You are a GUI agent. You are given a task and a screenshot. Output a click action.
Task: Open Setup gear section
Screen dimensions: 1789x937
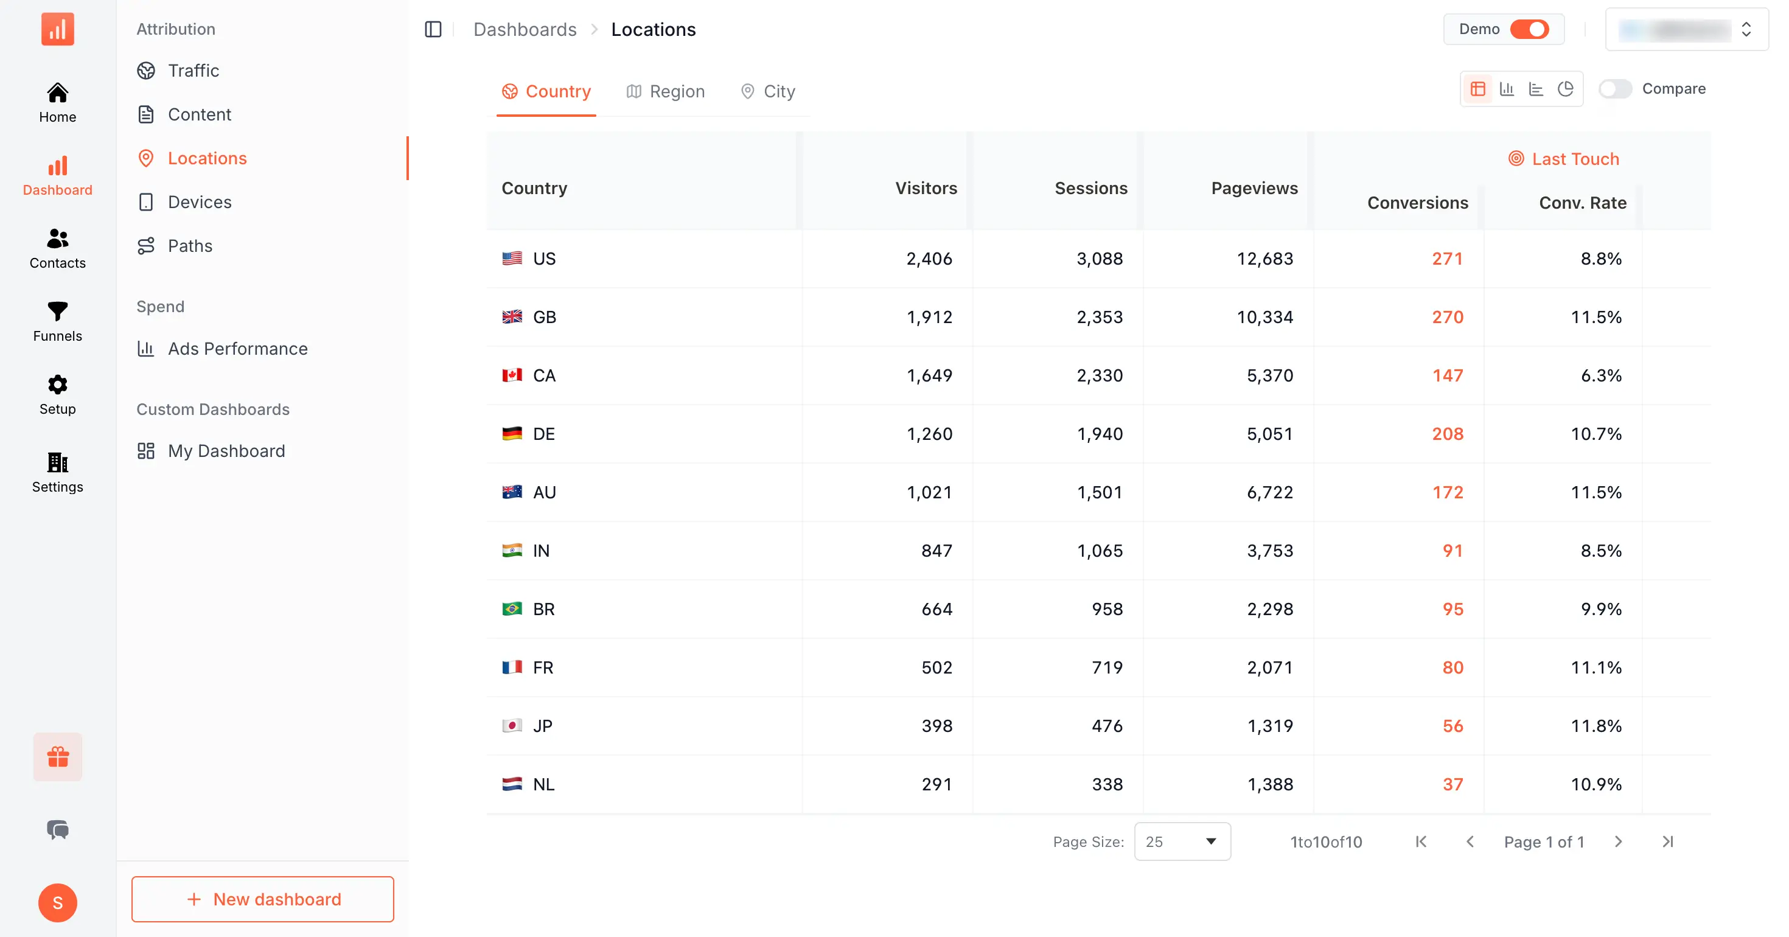click(x=58, y=394)
